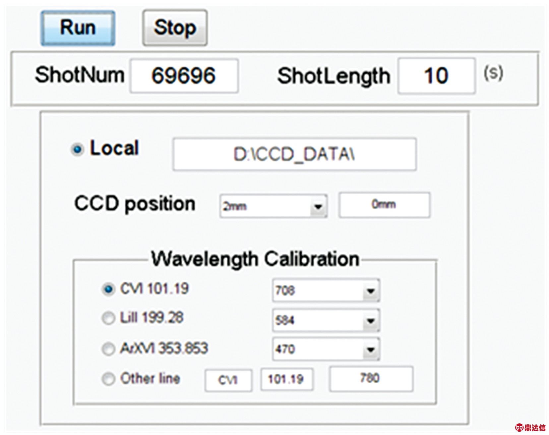Click the ShotNum label

coord(80,75)
